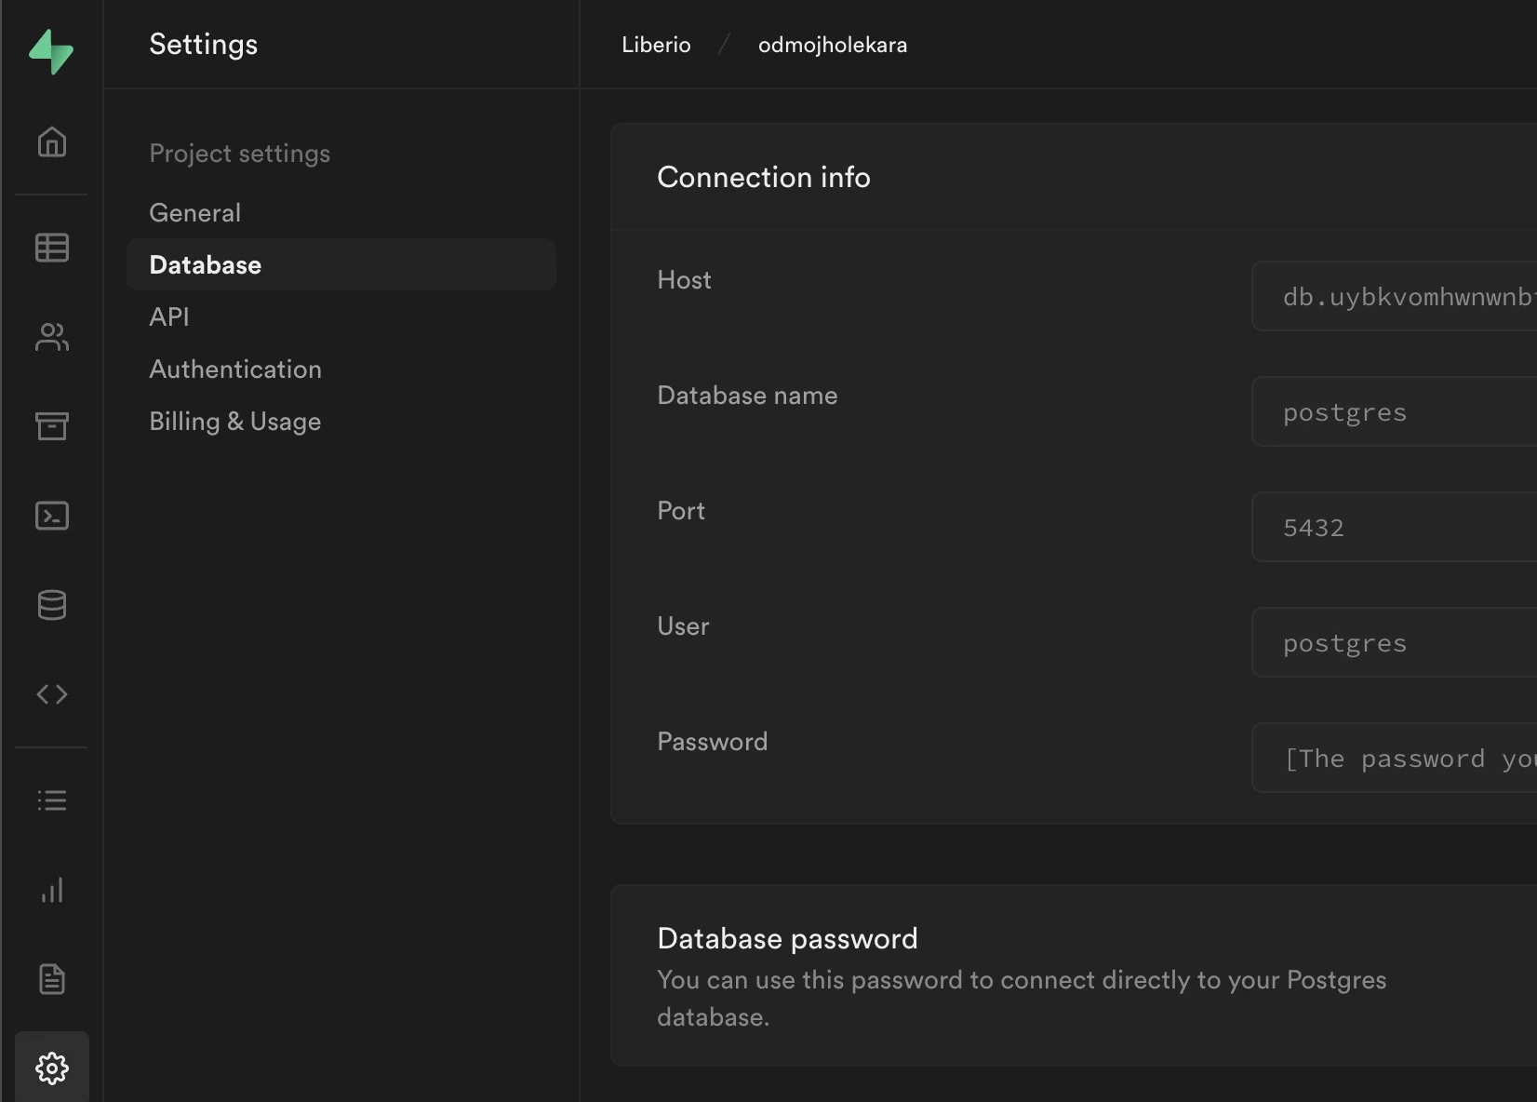The image size is (1537, 1102).
Task: Open the document page icon
Action: click(x=52, y=979)
